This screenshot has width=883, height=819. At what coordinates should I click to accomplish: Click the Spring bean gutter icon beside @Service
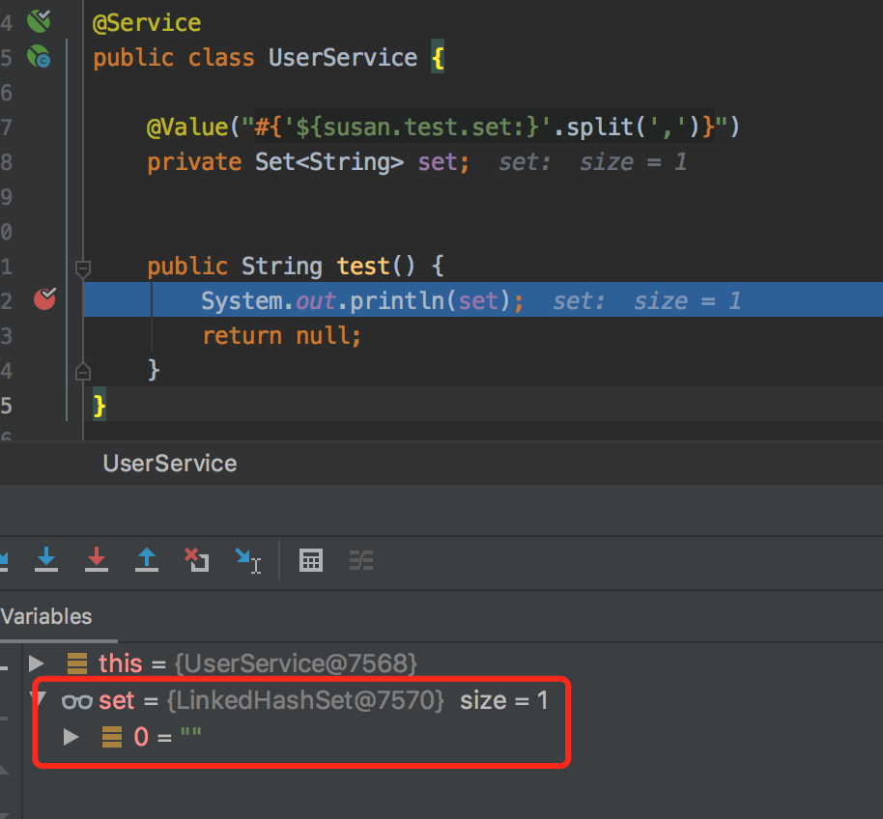coord(39,20)
